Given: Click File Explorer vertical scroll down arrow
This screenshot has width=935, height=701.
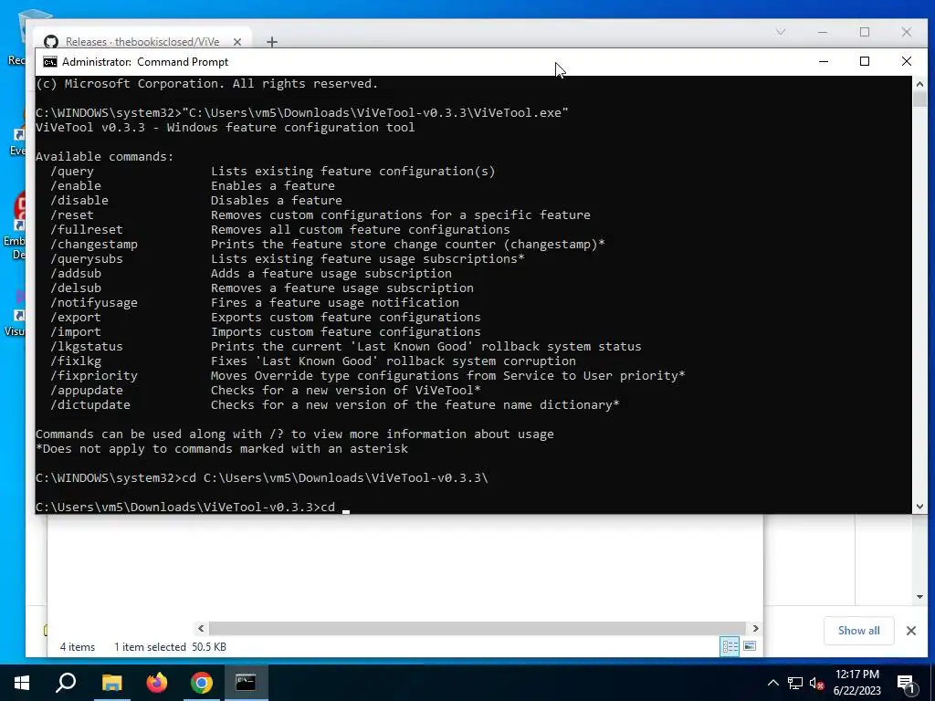Looking at the screenshot, I should pyautogui.click(x=919, y=597).
